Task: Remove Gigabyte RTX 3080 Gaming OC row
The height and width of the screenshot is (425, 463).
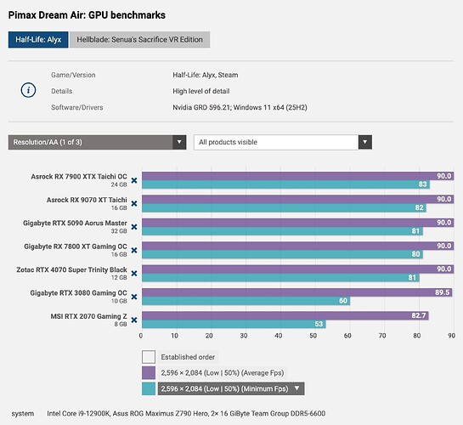Action: 134,297
